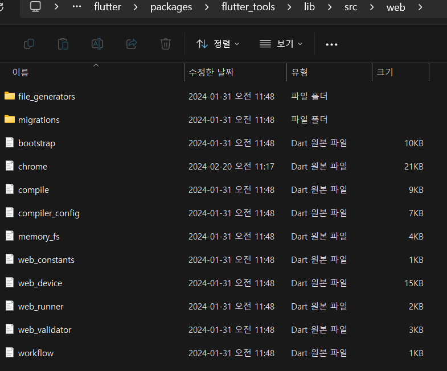Select the web_validator file icon
Viewport: 447px width, 371px height.
pyautogui.click(x=10, y=329)
